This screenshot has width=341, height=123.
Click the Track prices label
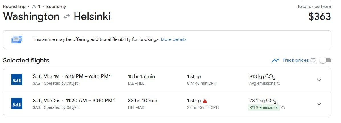click(x=295, y=60)
